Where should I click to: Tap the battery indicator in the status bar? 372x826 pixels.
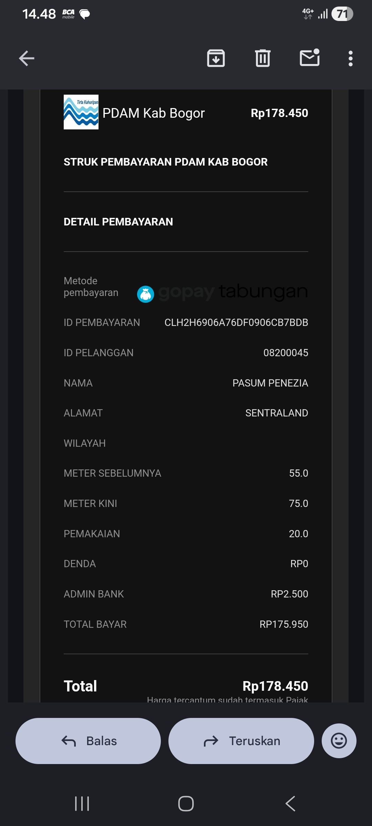[x=342, y=14]
